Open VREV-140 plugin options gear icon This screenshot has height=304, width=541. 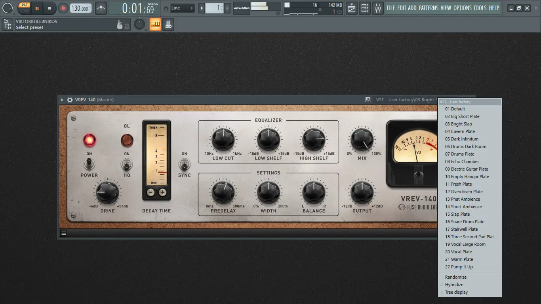tap(70, 100)
